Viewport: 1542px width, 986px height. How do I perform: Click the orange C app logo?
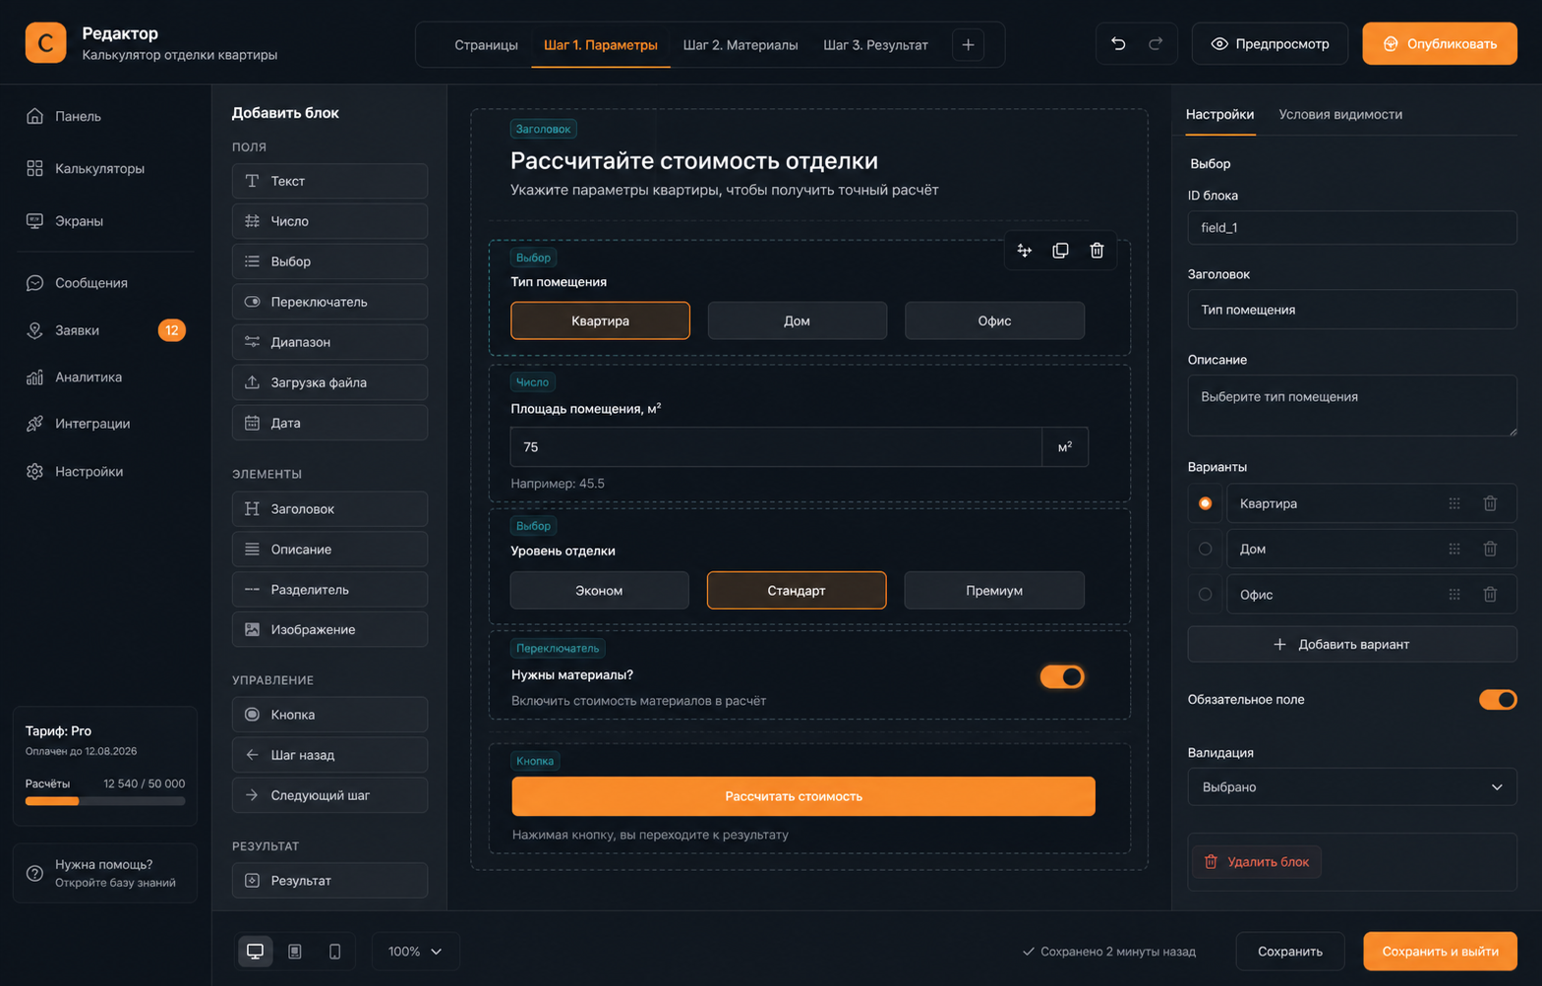pyautogui.click(x=45, y=42)
